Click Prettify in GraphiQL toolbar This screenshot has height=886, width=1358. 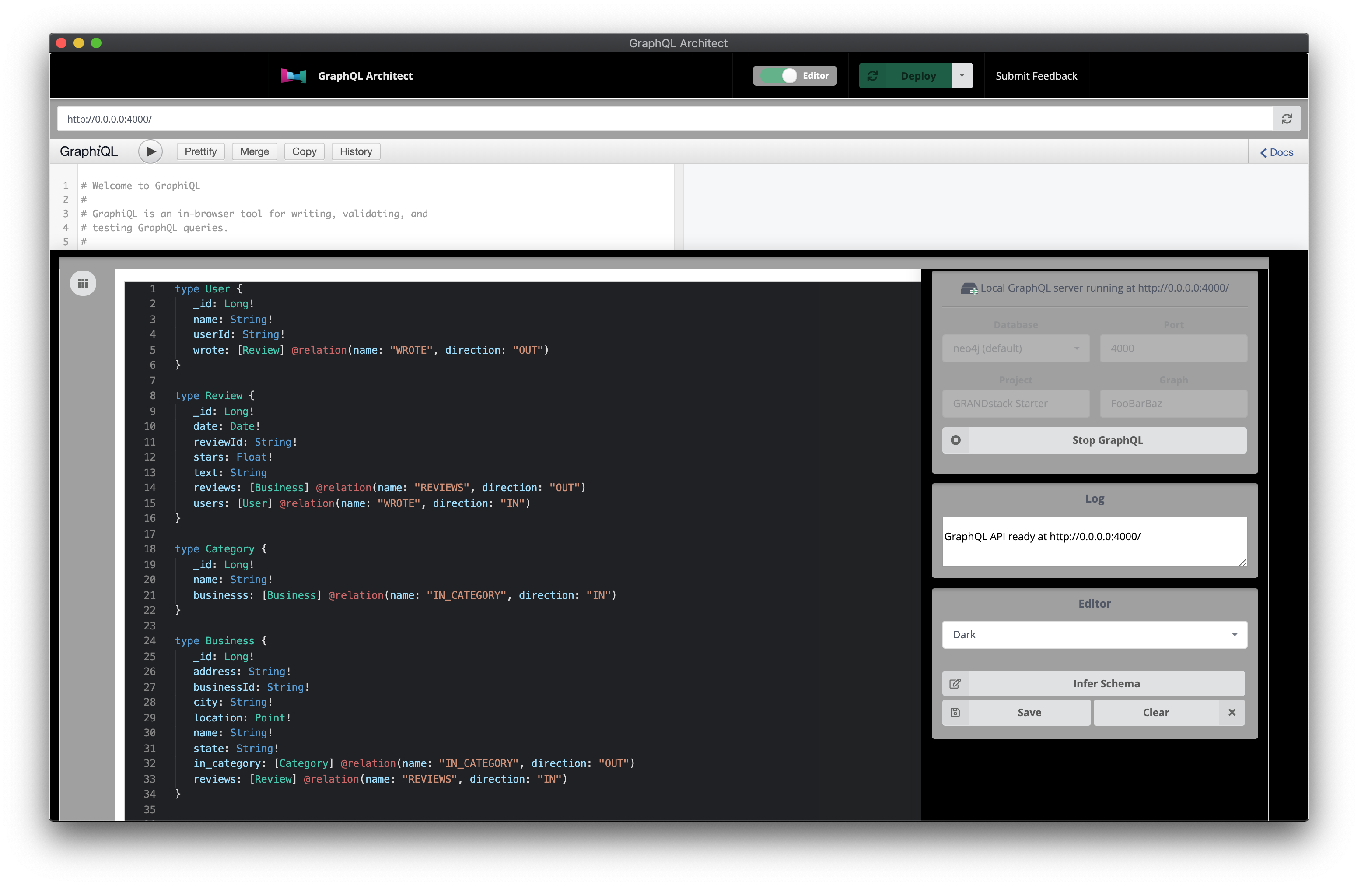(200, 152)
